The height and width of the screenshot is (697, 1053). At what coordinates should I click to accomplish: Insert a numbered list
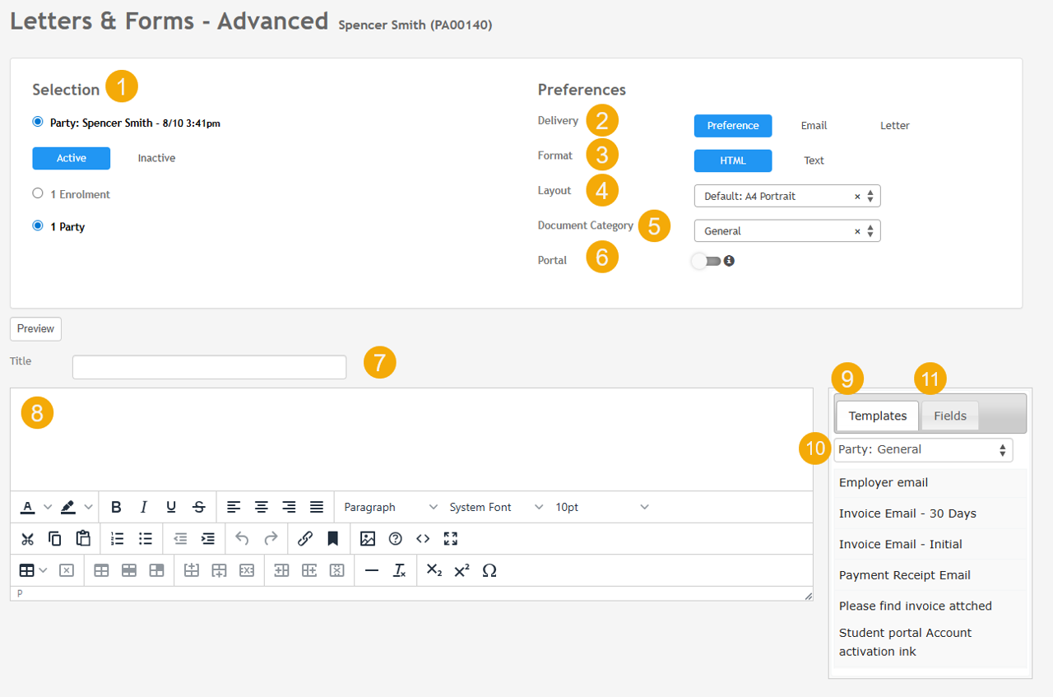(118, 538)
